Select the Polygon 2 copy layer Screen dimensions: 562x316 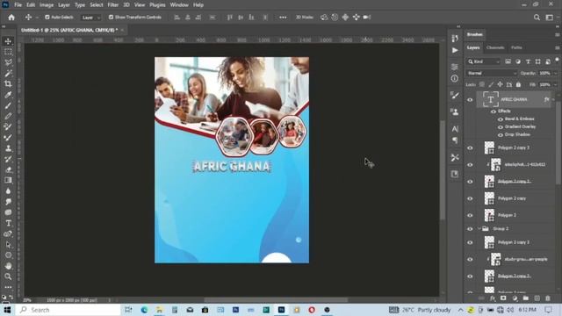tap(512, 198)
